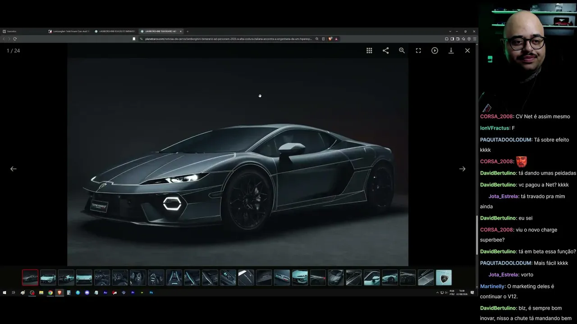Zoom into the Lamborghini photo
This screenshot has height=324, width=577.
[x=402, y=51]
